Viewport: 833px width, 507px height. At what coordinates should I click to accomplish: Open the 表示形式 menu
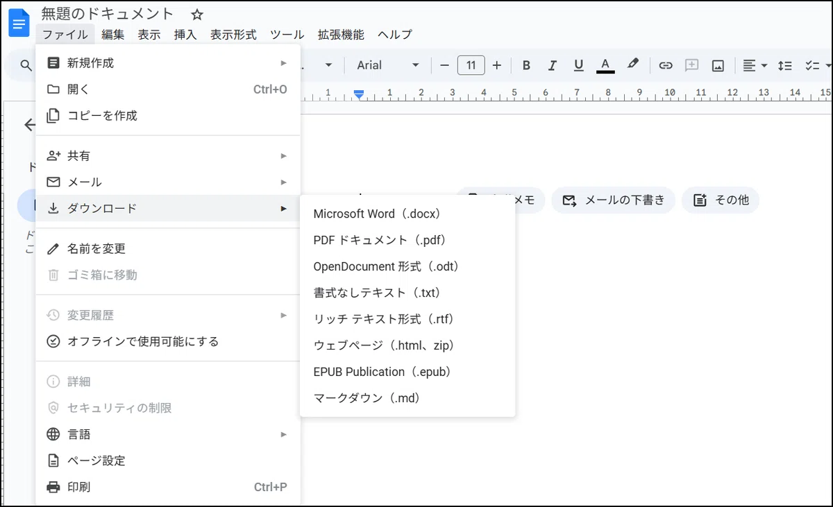pos(233,35)
